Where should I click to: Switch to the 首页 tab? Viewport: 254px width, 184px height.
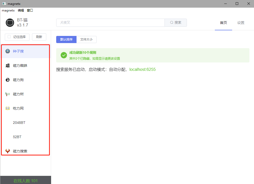coord(223,23)
